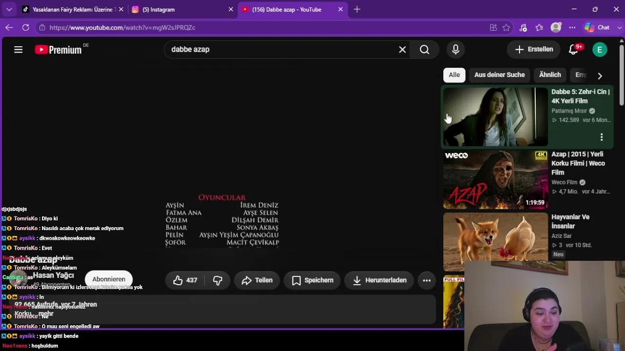Open 'Hayvanlar Ve İnsanlar' video title
The image size is (625, 351).
tap(570, 221)
